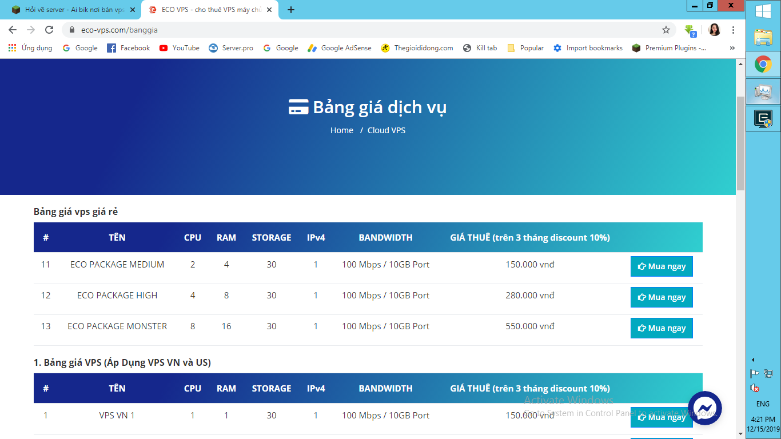Open the Premium Plugins bookmark
Viewport: 781px width, 439px height.
coord(669,48)
